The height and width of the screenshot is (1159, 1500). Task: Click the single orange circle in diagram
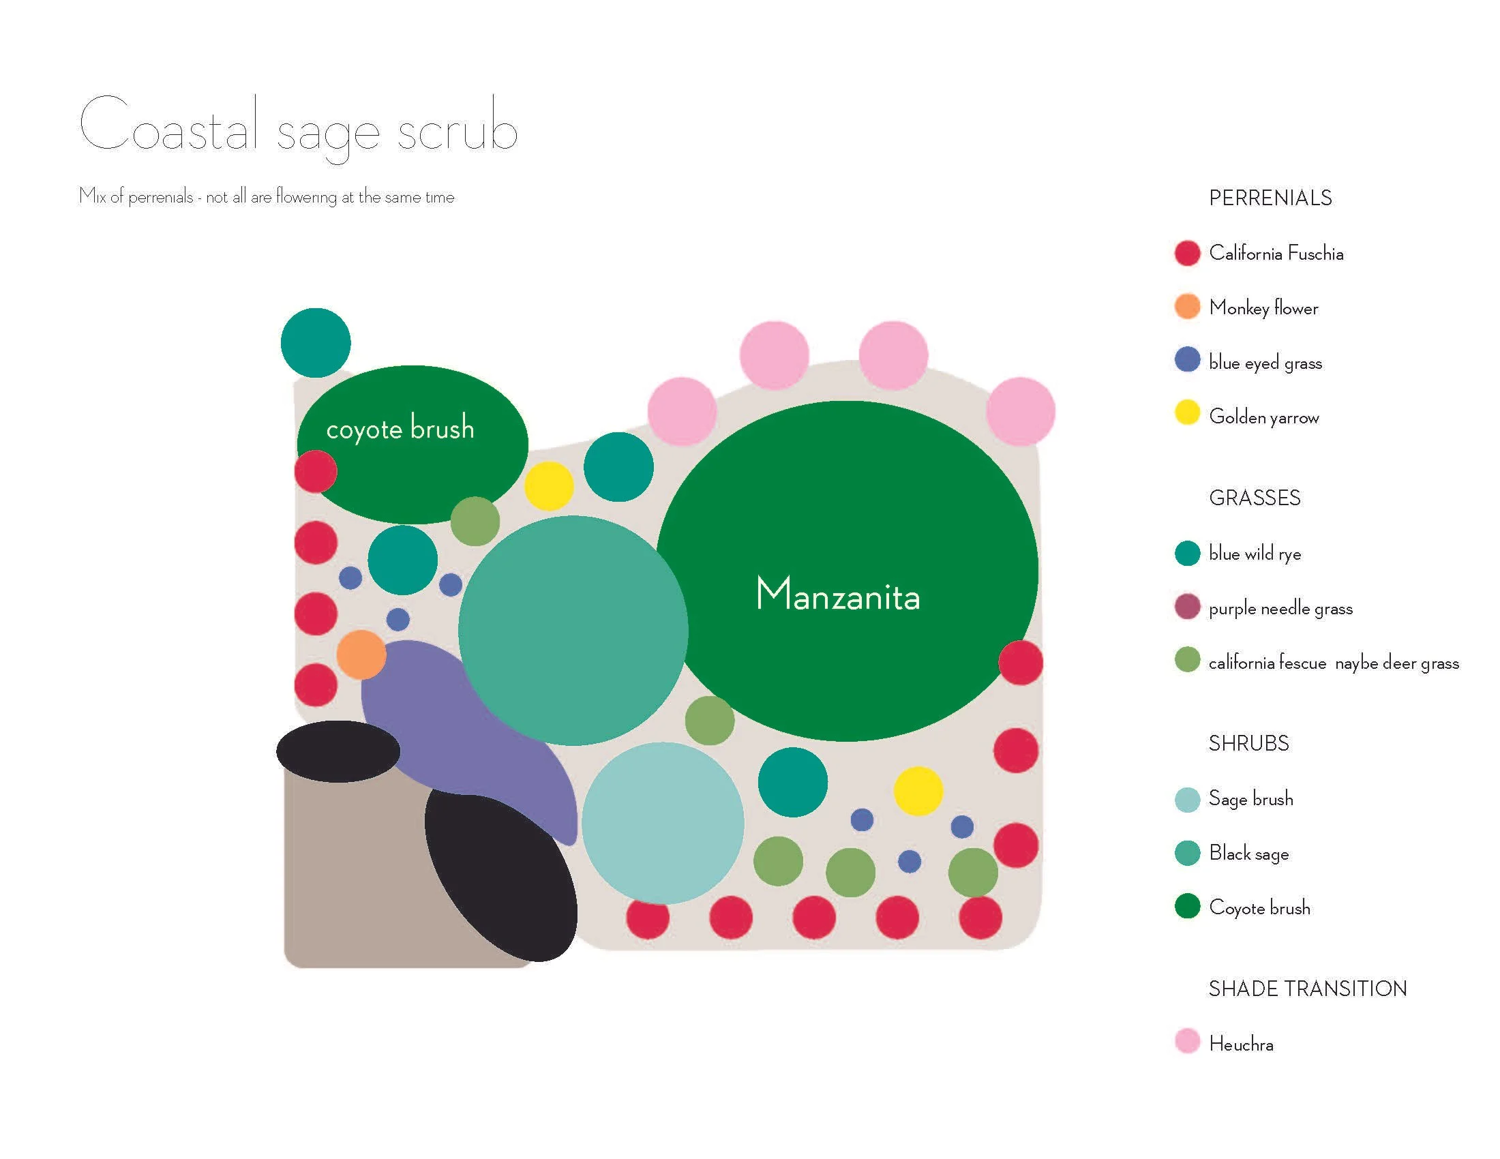[x=361, y=655]
